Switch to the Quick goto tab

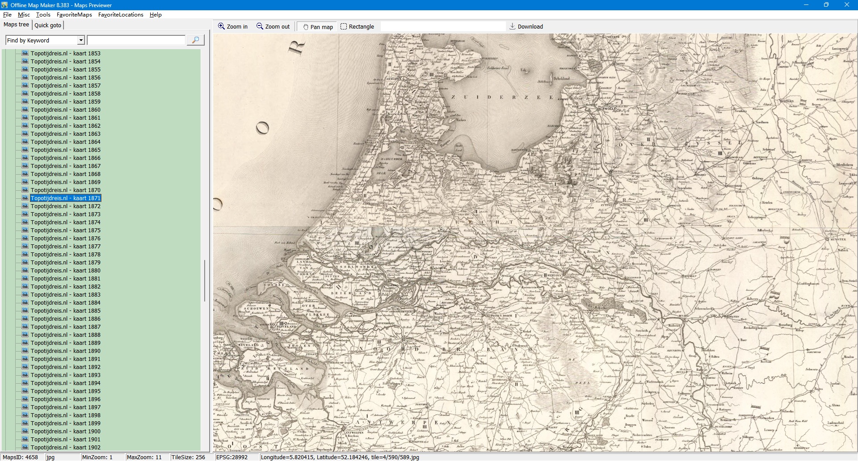tap(48, 25)
